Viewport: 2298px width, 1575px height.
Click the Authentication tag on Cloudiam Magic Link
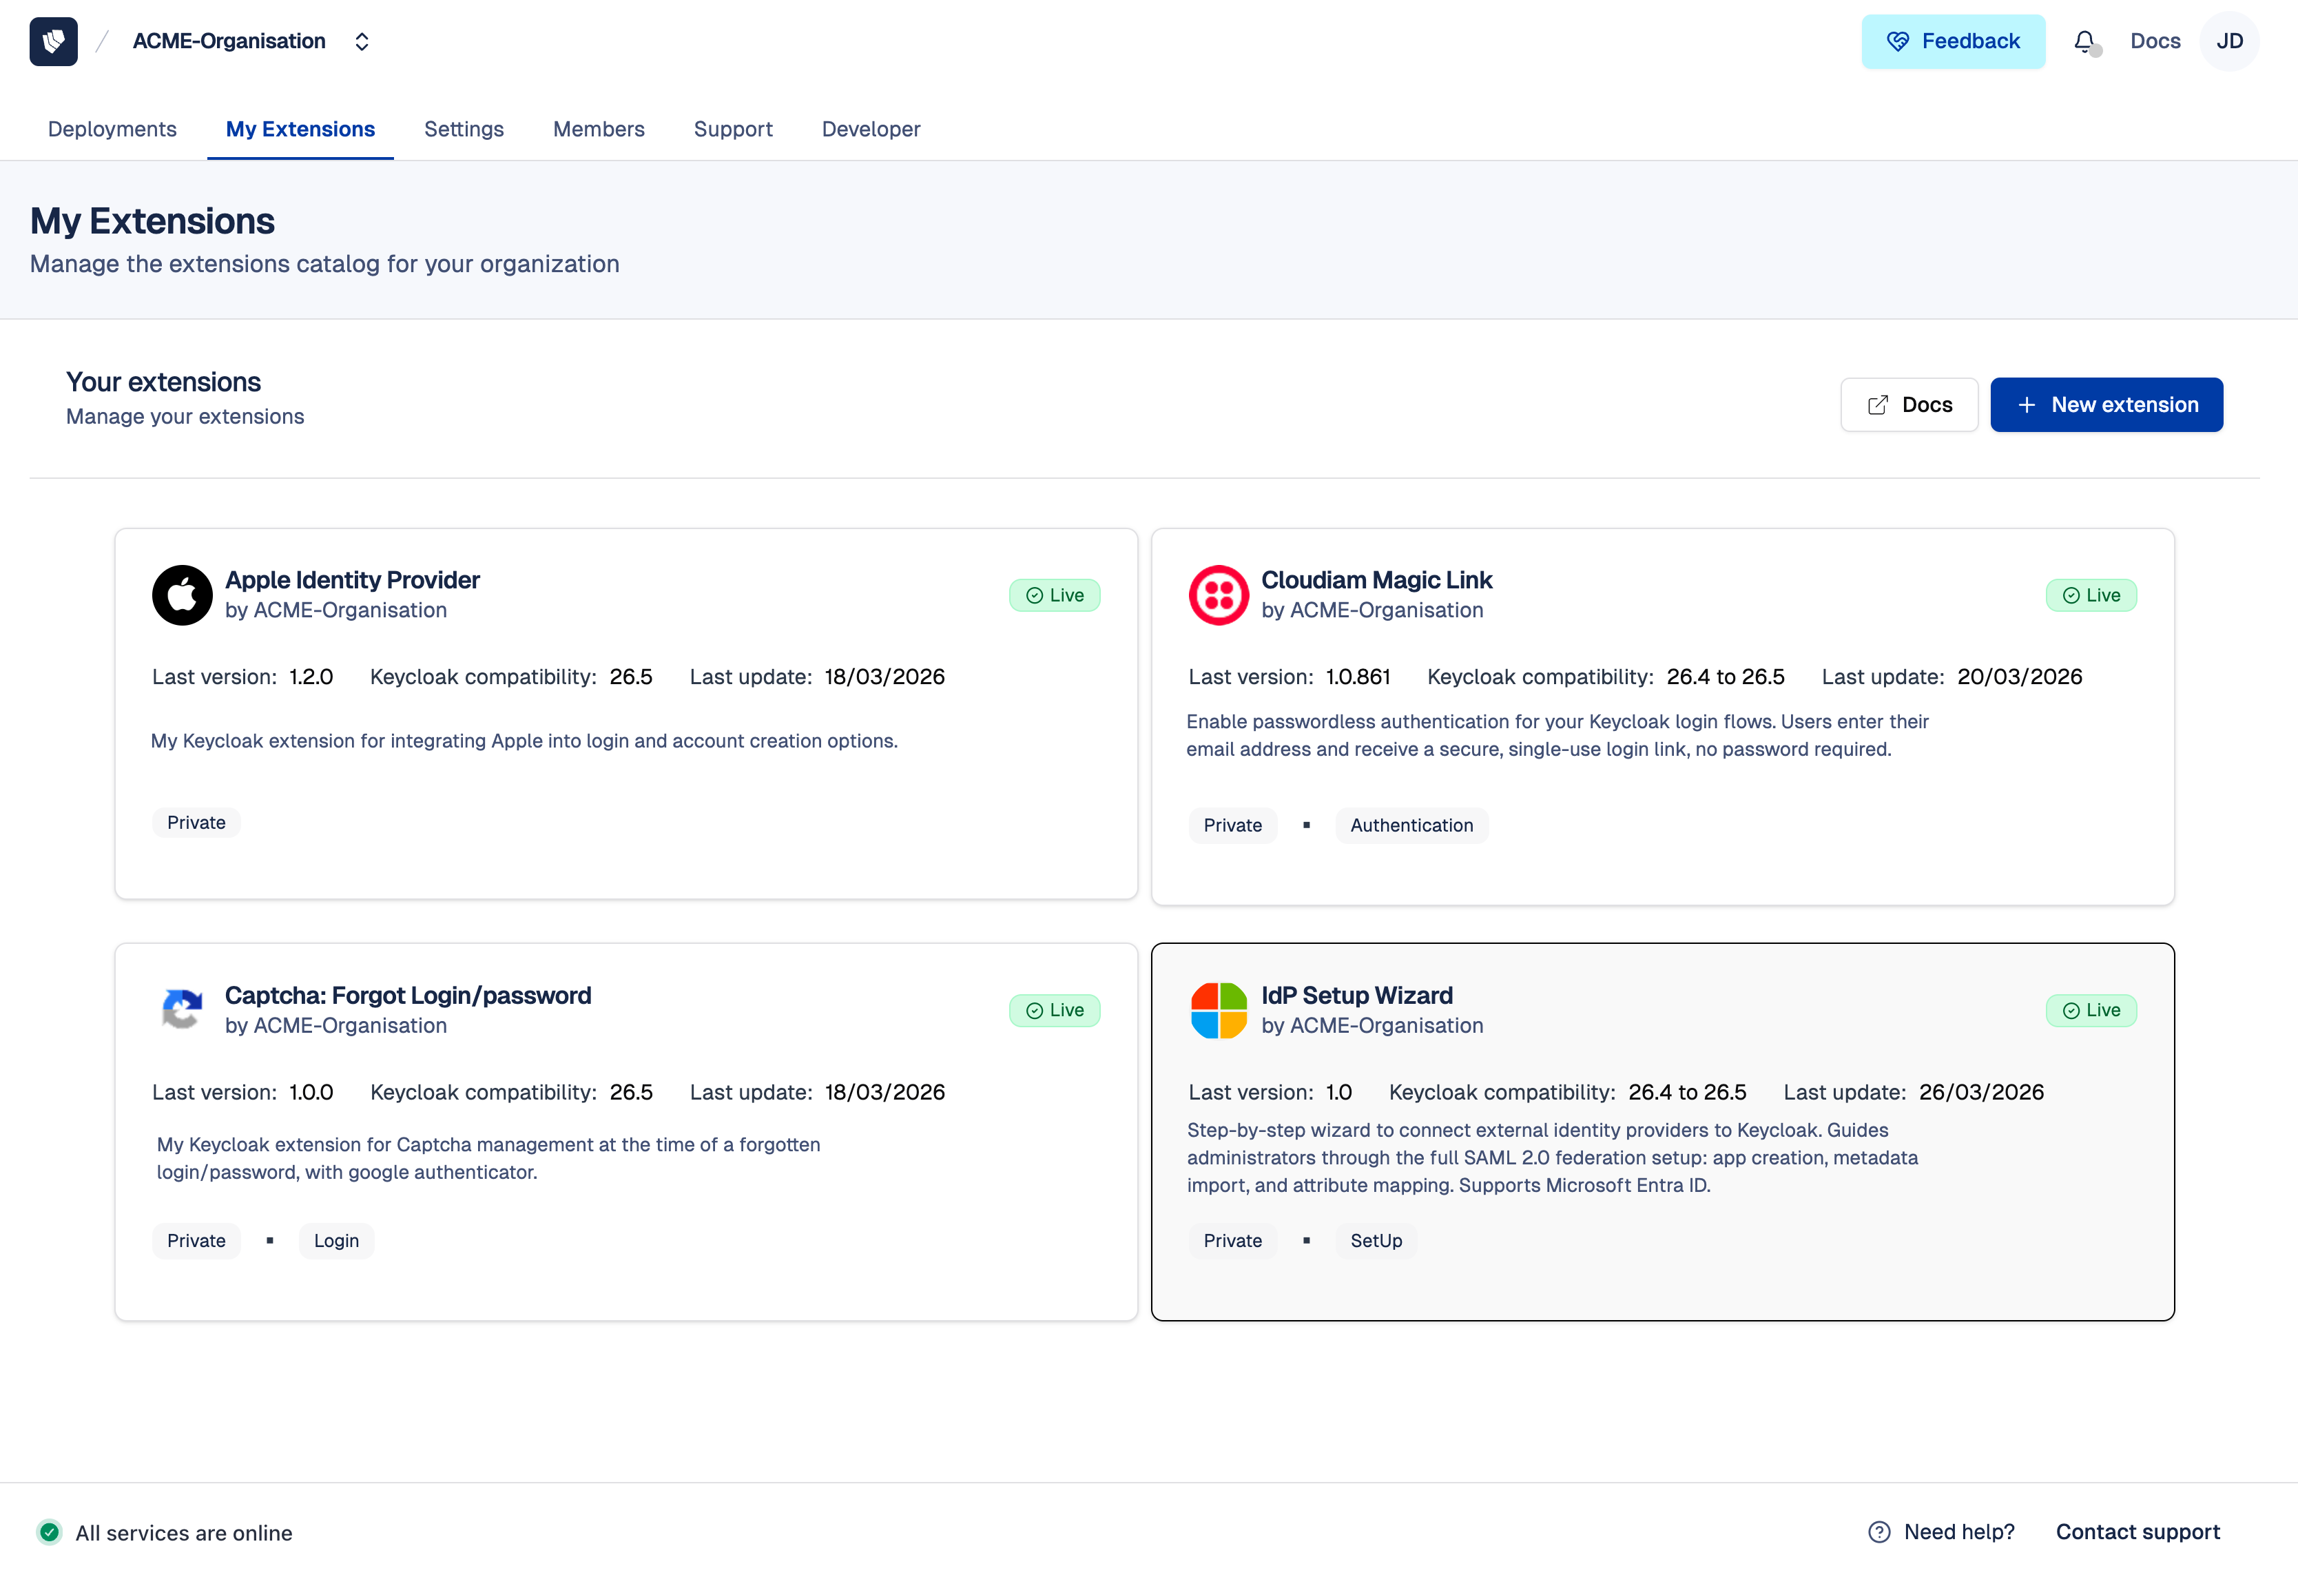[x=1411, y=825]
